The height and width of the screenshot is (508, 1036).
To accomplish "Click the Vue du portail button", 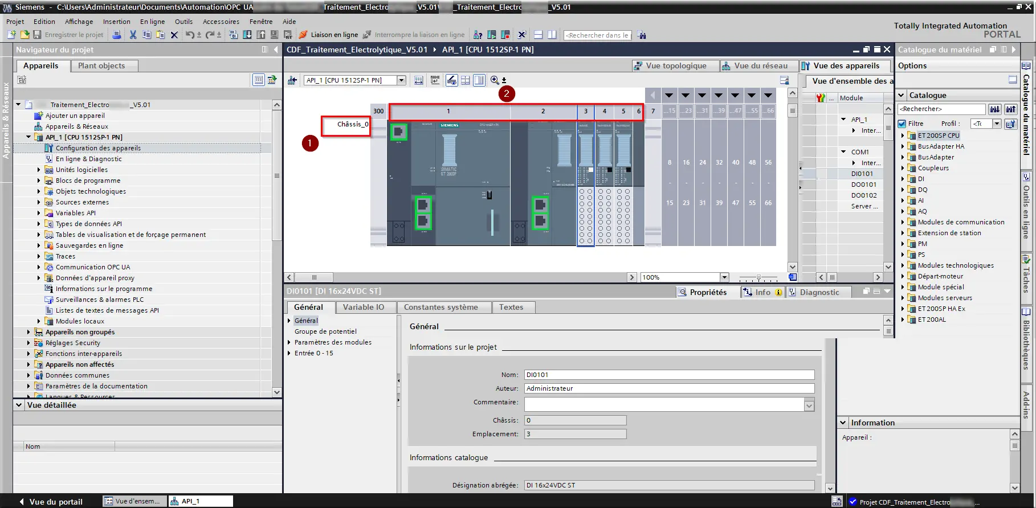I will pyautogui.click(x=51, y=502).
